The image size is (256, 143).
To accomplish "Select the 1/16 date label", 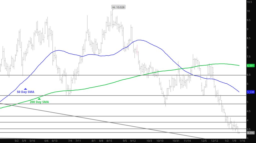I will 242,141.
